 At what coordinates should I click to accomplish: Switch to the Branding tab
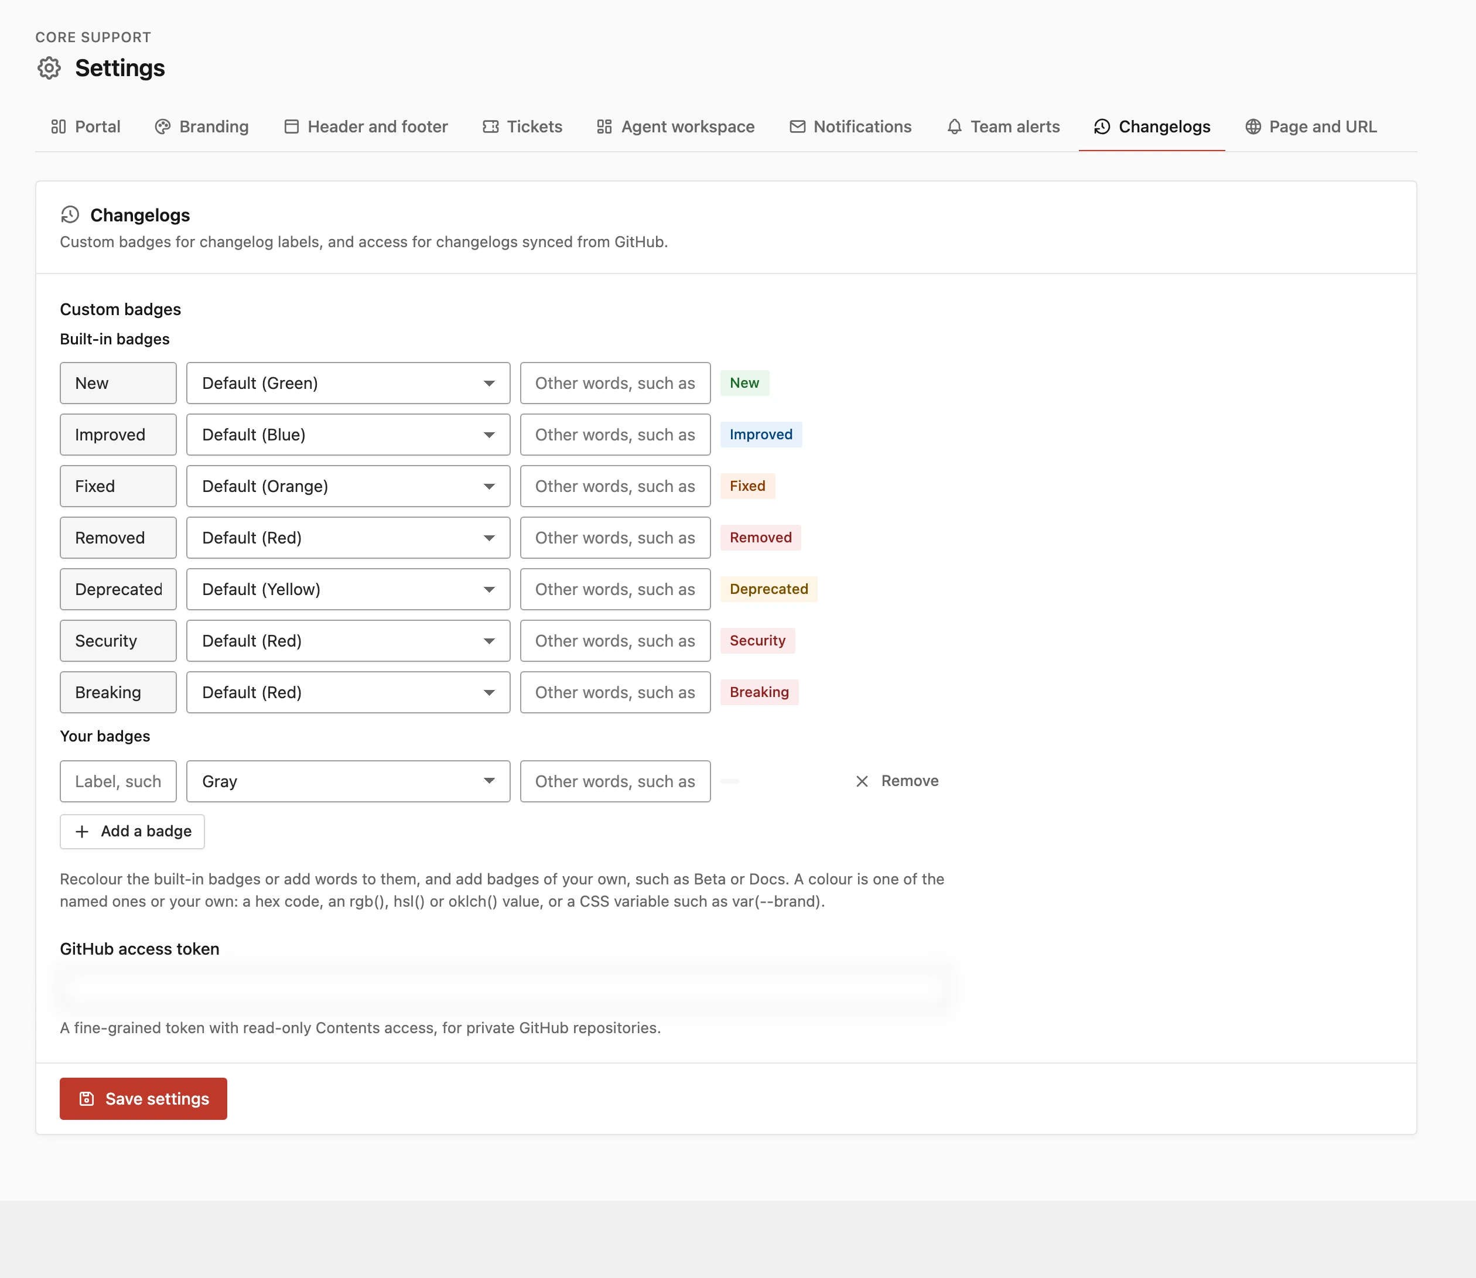pos(202,127)
